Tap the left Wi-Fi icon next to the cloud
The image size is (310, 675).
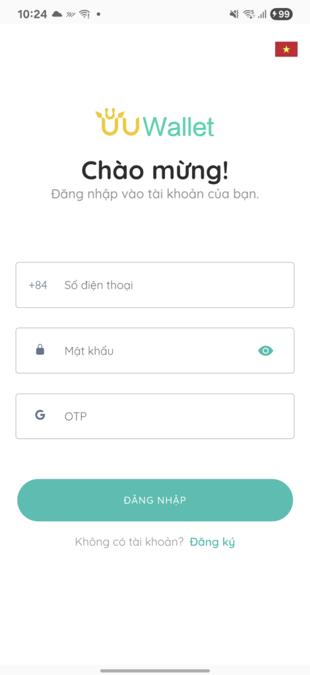coord(84,15)
